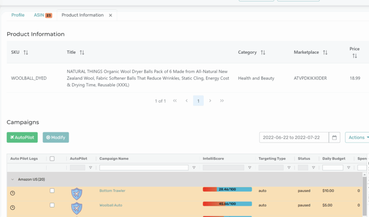This screenshot has height=217, width=369.
Task: Go to first page of product table
Action: pos(174,101)
